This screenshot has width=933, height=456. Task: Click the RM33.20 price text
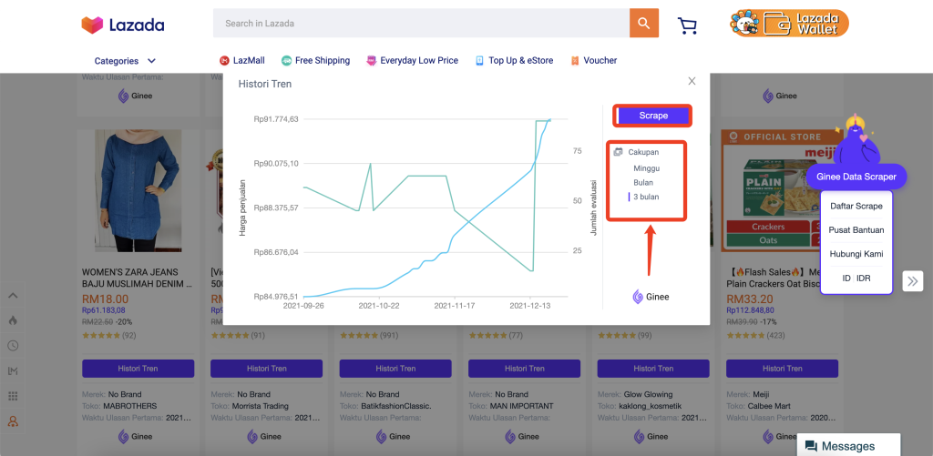(x=750, y=299)
